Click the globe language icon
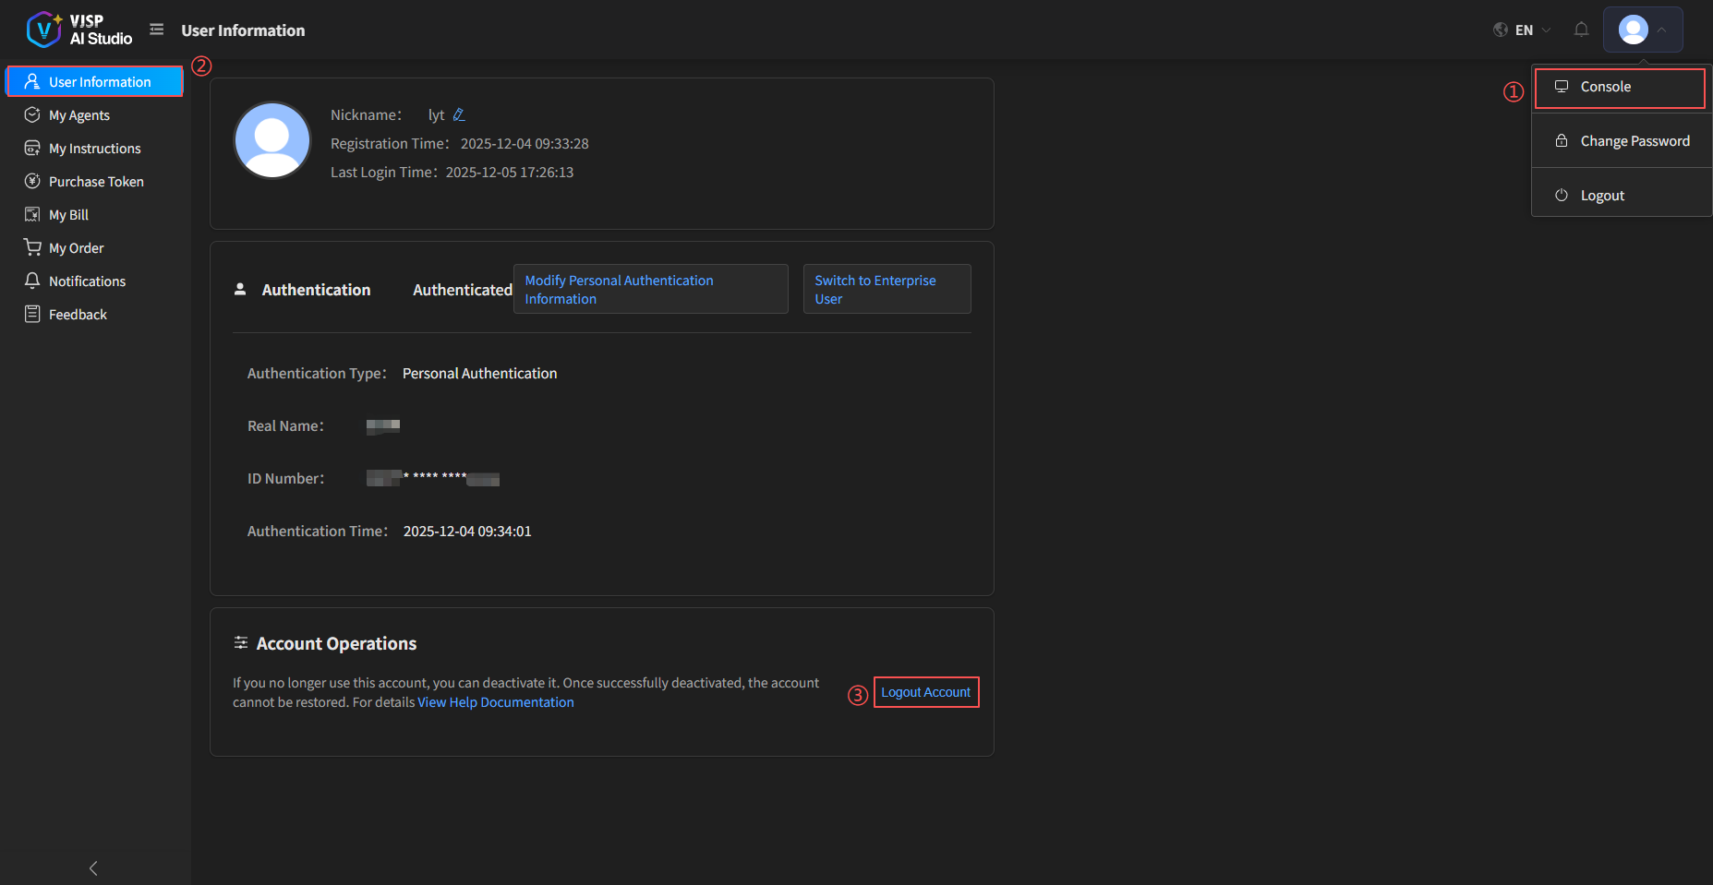The image size is (1713, 885). (x=1501, y=30)
